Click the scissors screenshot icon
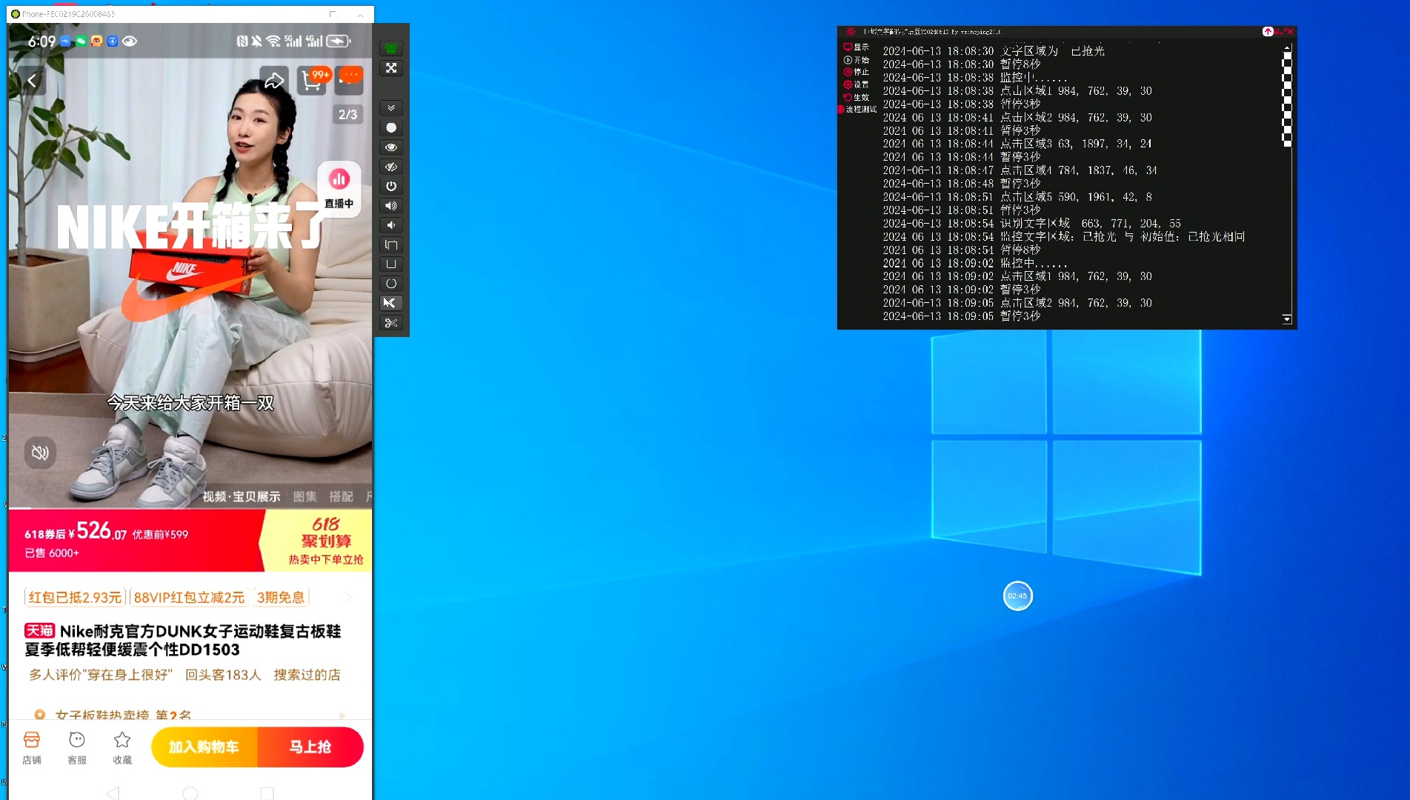1410x800 pixels. tap(390, 323)
